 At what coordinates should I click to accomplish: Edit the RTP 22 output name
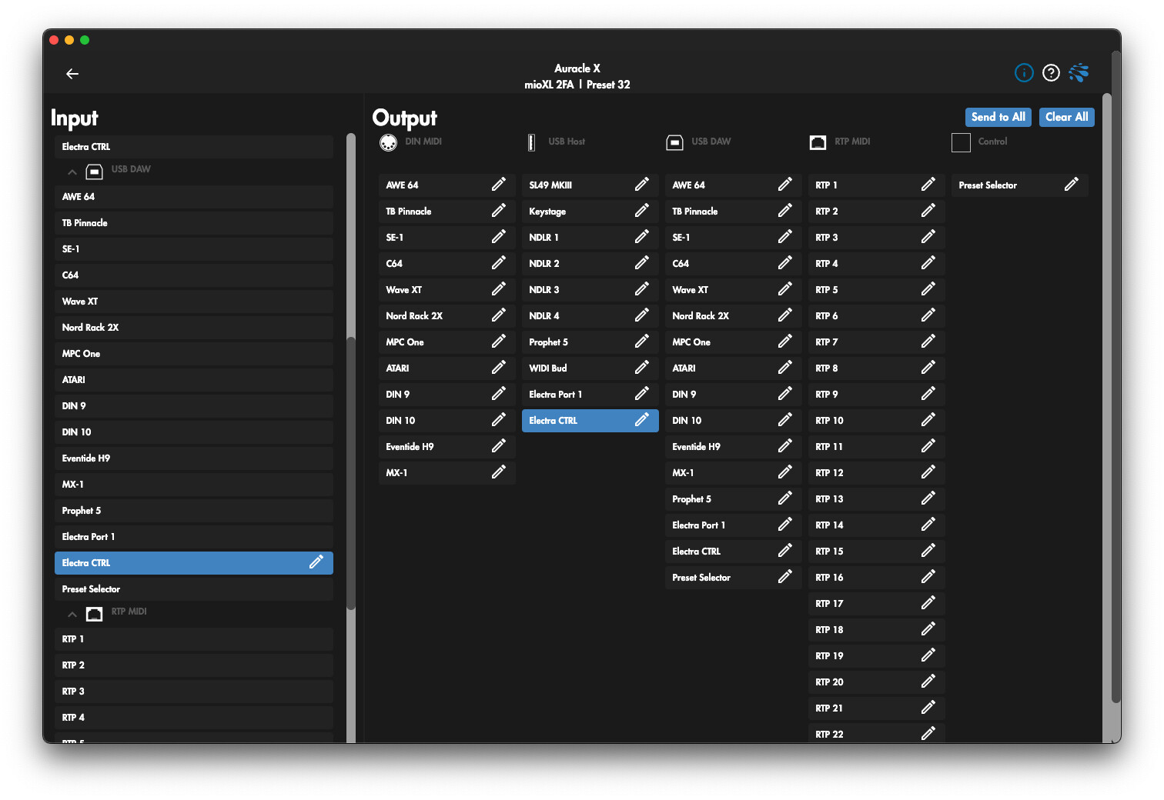coord(928,734)
